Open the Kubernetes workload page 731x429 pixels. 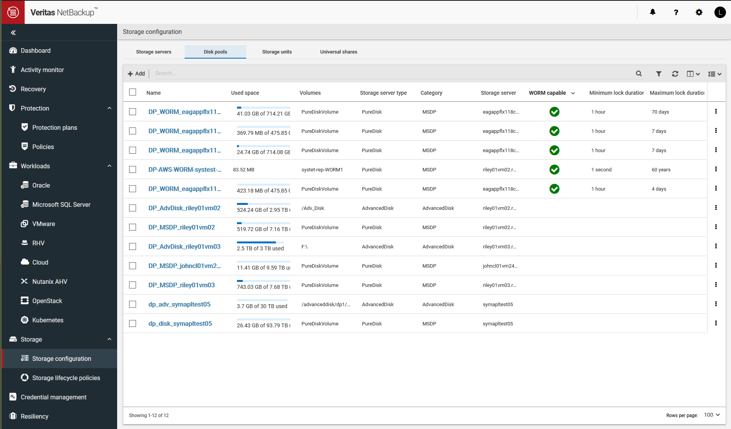click(47, 320)
